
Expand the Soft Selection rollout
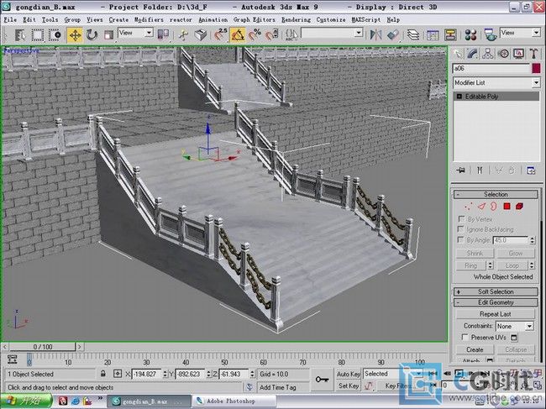496,291
